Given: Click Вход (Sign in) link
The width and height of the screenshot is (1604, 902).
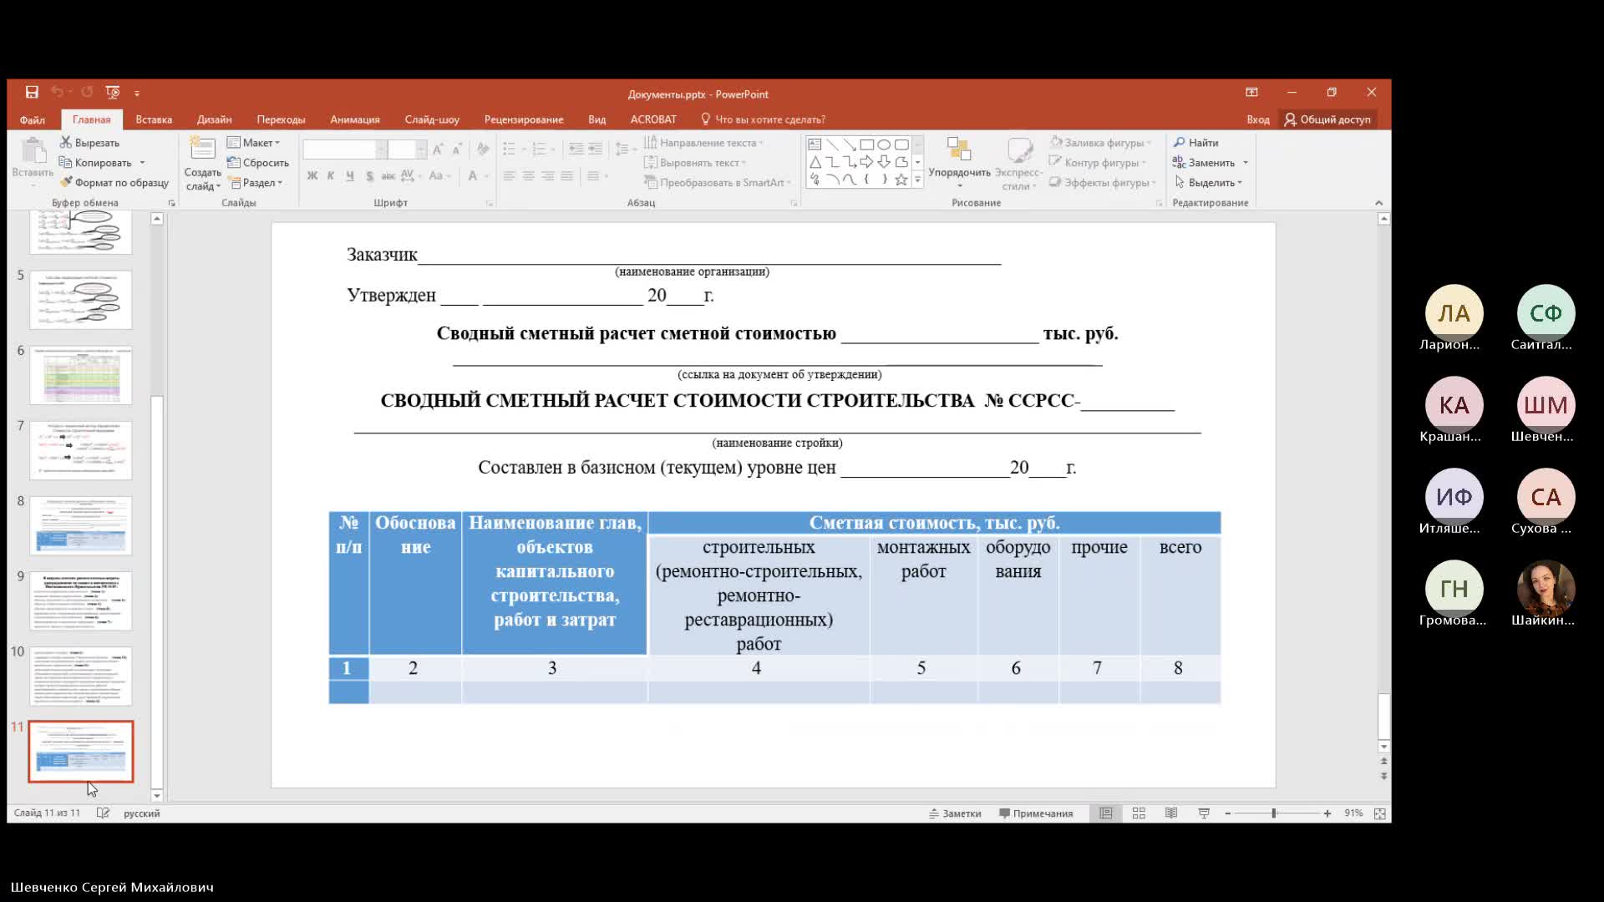Looking at the screenshot, I should (1258, 119).
